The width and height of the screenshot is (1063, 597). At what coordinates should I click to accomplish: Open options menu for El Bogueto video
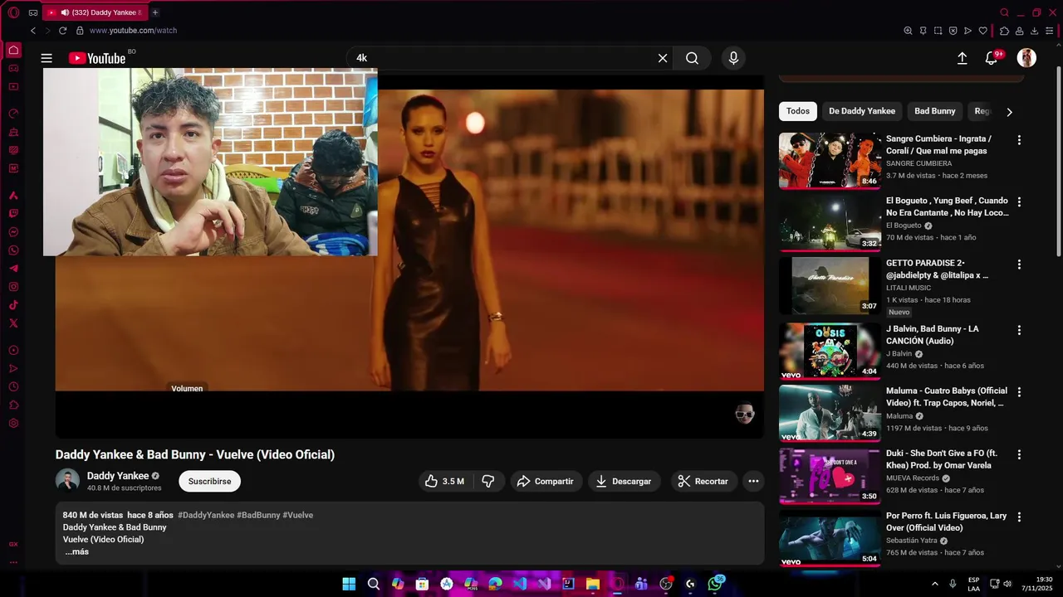pos(1019,201)
